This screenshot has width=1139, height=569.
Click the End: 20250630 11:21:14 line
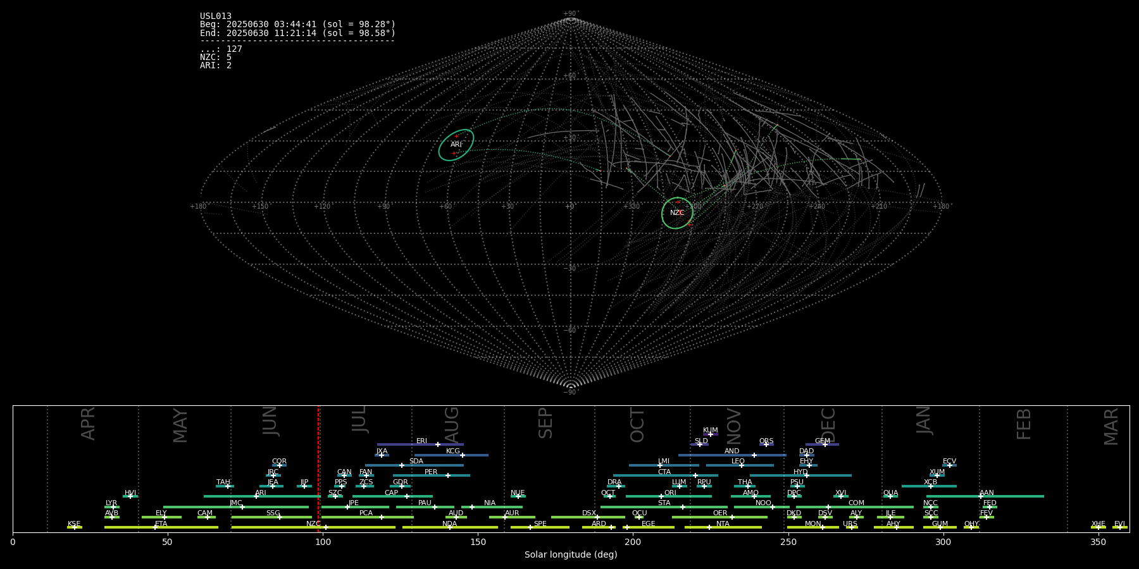pyautogui.click(x=297, y=33)
